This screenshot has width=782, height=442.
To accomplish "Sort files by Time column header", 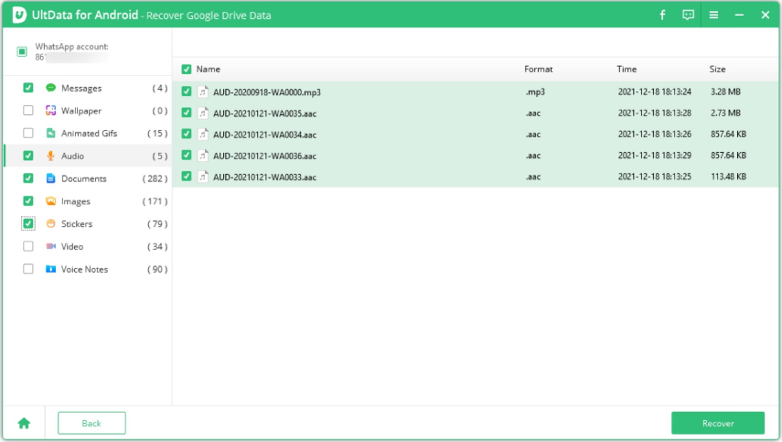I will click(627, 70).
